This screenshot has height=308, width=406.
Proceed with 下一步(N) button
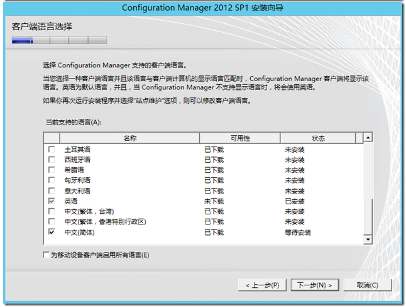pos(314,285)
